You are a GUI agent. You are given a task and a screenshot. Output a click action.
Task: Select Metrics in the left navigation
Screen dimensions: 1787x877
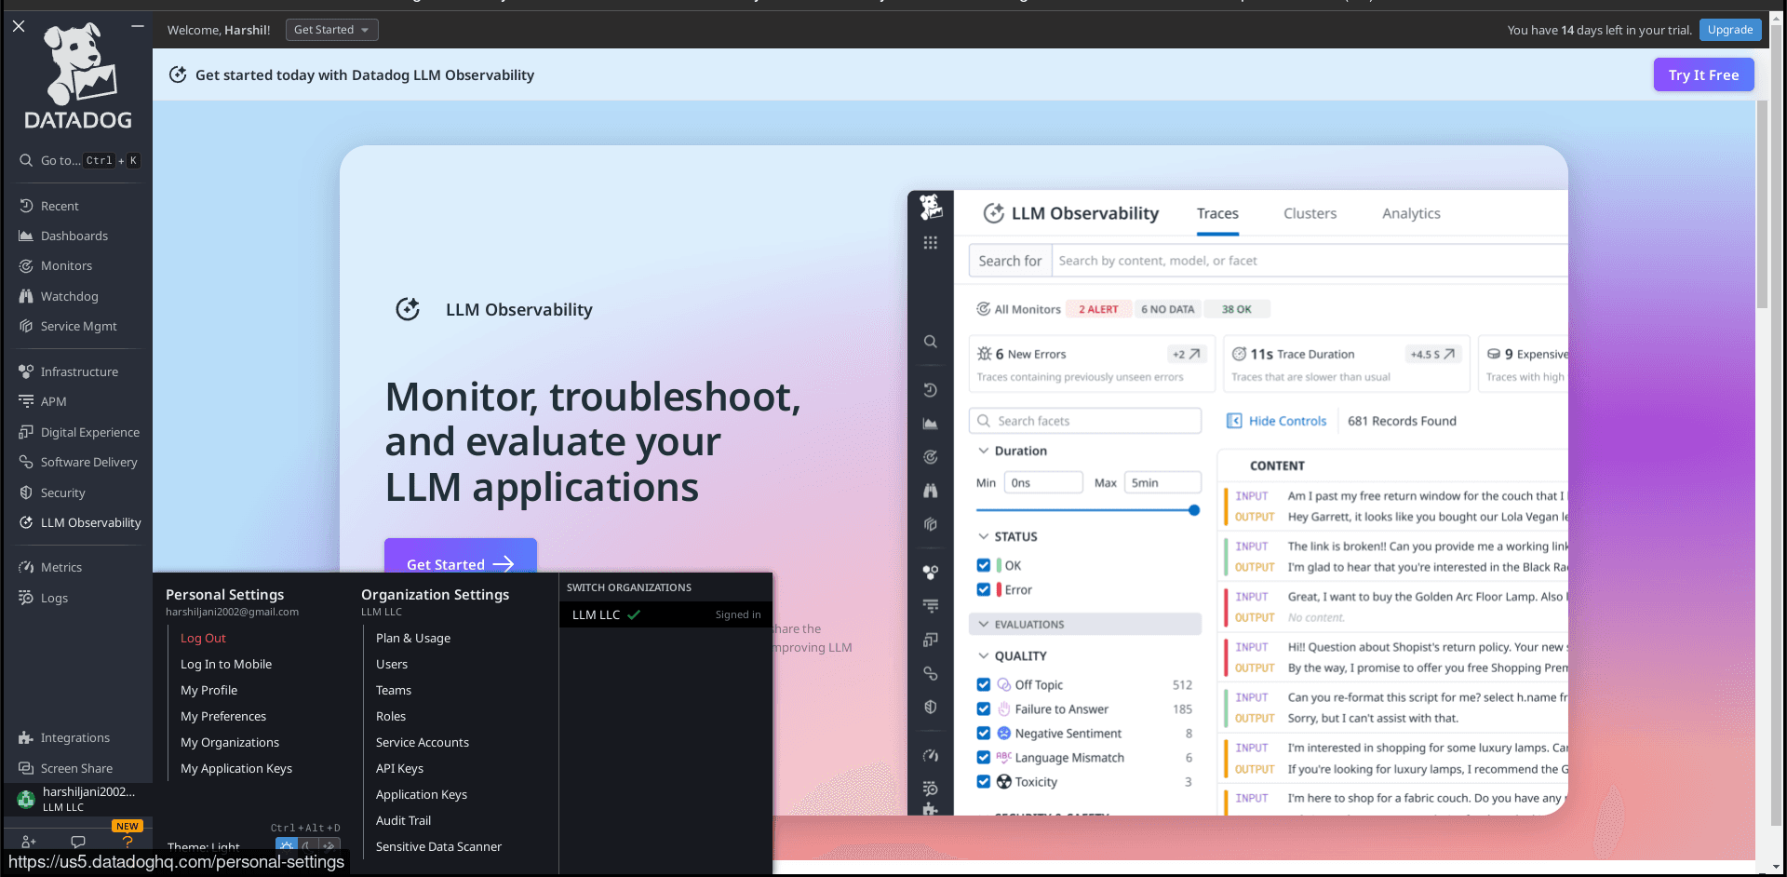[61, 567]
